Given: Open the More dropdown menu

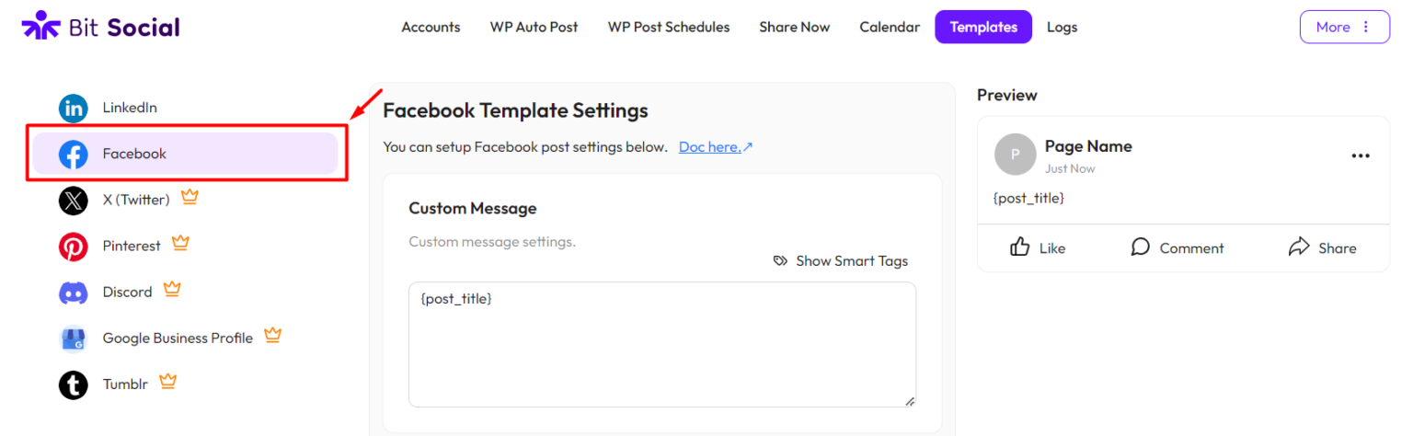Looking at the screenshot, I should tap(1344, 27).
